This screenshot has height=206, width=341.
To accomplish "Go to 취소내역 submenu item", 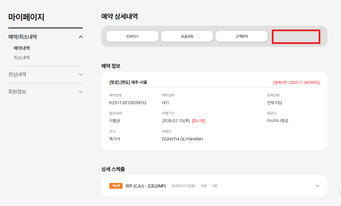I will click(x=22, y=58).
